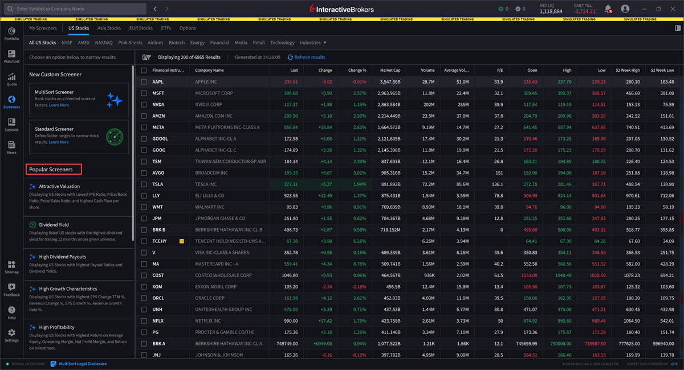This screenshot has width=684, height=370.
Task: Select the NFLX row checkbox
Action: click(x=144, y=321)
